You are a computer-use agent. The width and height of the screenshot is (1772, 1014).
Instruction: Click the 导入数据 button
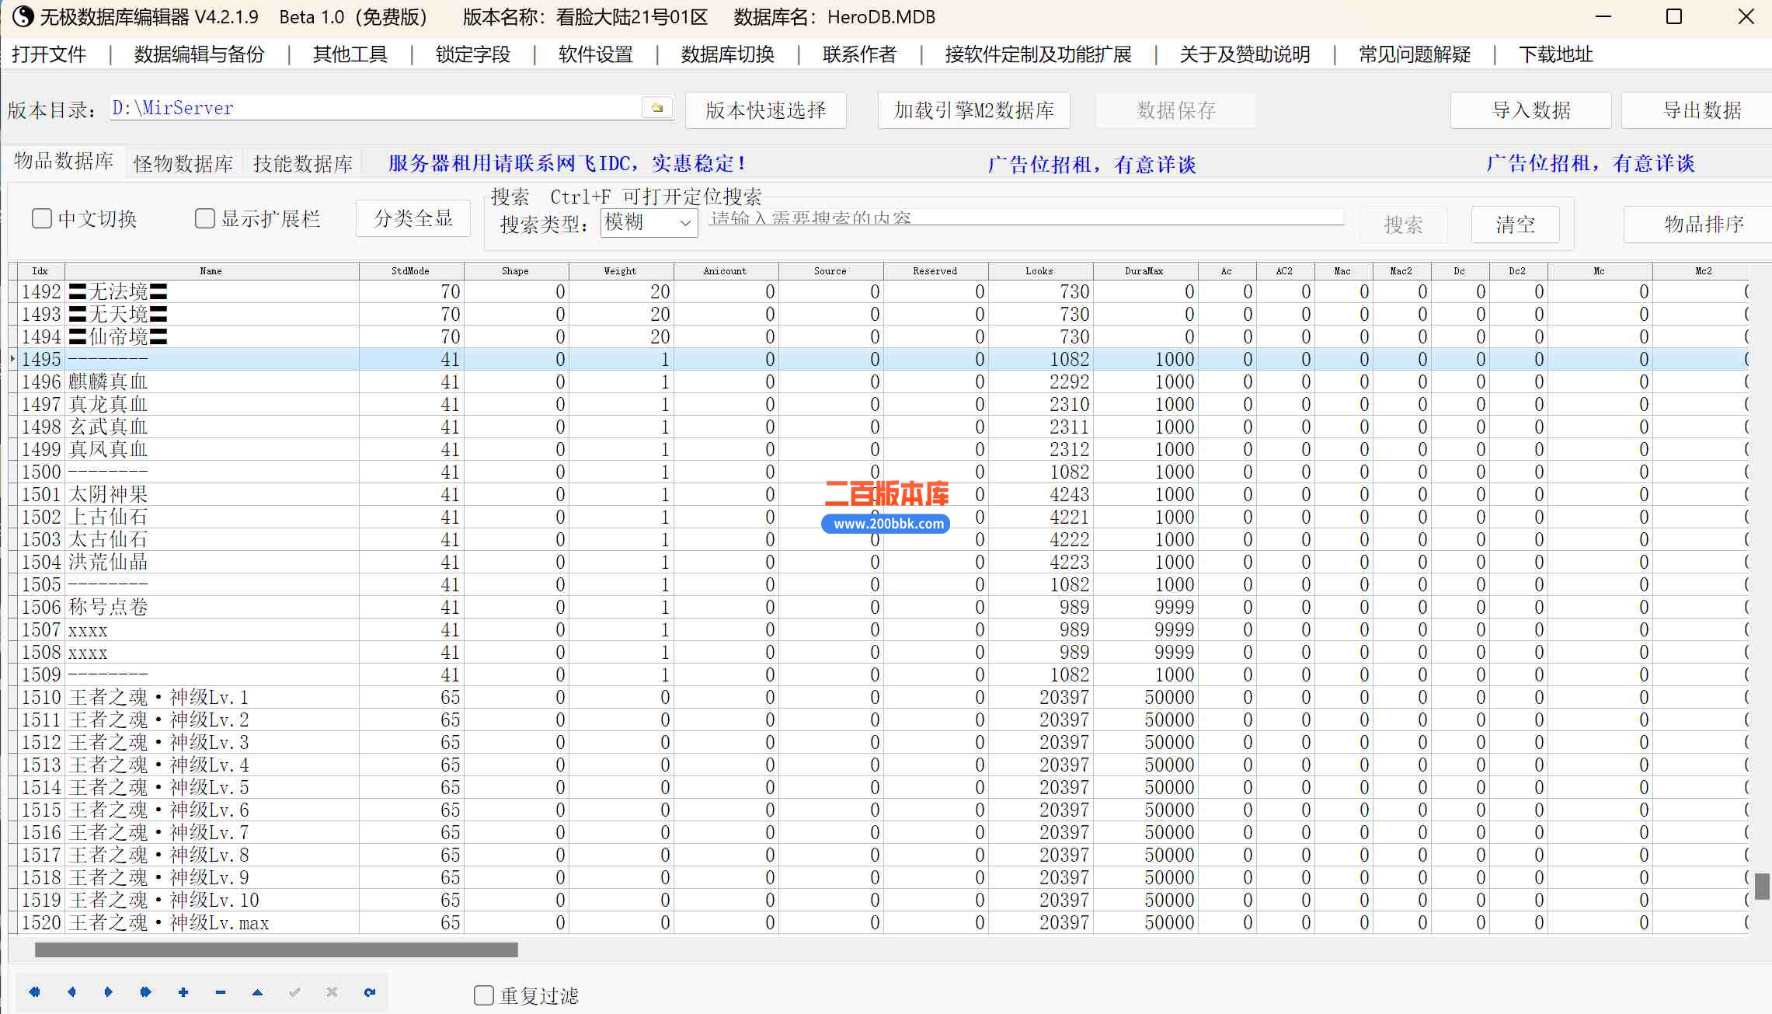tap(1530, 110)
